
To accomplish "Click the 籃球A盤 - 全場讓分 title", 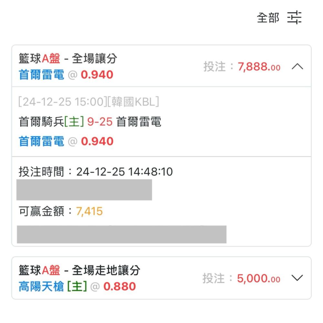I will (68, 58).
